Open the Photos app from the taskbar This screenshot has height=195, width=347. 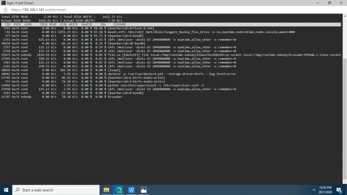click(x=144, y=190)
